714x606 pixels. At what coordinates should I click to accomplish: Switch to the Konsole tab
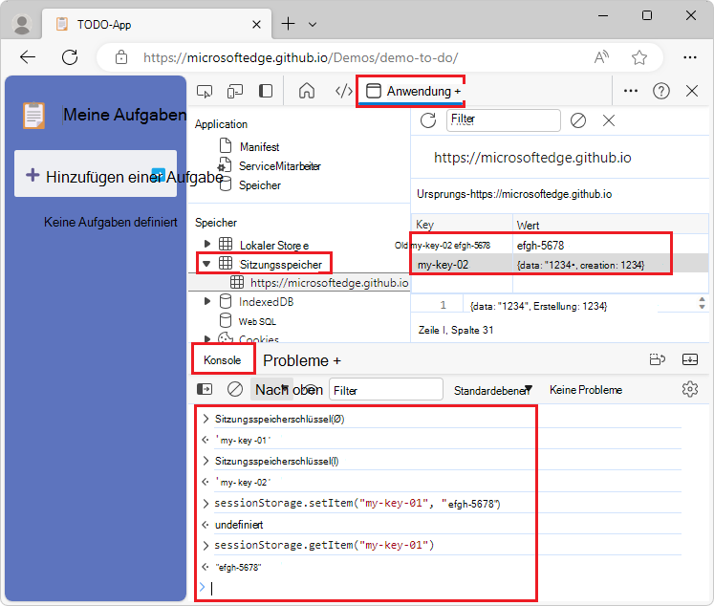pyautogui.click(x=223, y=360)
